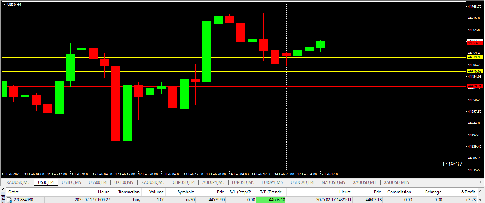
Task: Click the T/P (Prendr... column header
Action: pos(271,192)
